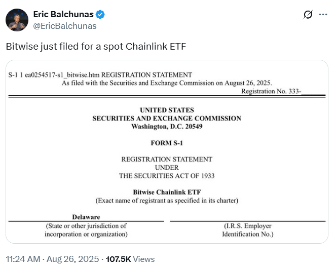This screenshot has height=268, width=335.
Task: Click 'The Securities Act of 1933' text
Action: [x=167, y=176]
